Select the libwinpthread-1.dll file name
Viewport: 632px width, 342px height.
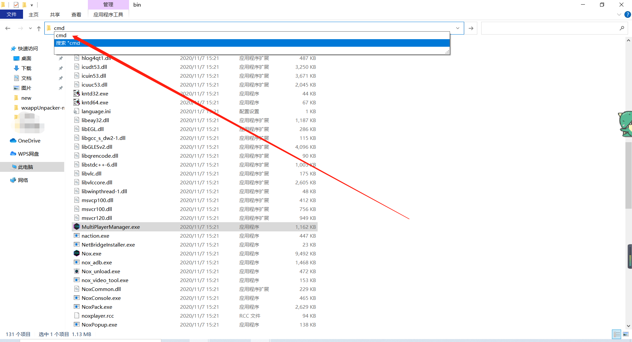click(104, 191)
